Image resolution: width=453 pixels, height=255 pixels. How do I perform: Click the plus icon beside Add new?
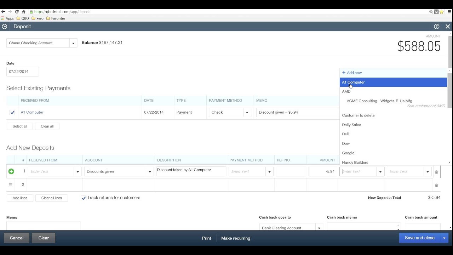(x=344, y=73)
